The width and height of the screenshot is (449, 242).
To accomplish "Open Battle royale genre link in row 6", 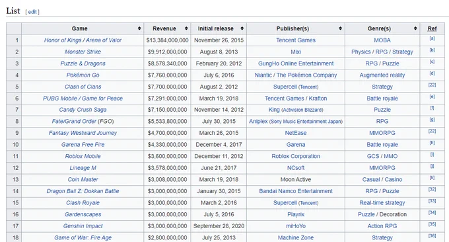I will [x=382, y=99].
